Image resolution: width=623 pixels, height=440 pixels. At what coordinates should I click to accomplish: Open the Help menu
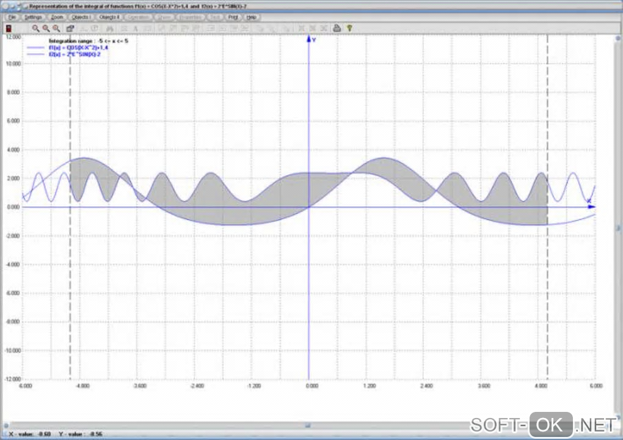(x=251, y=18)
